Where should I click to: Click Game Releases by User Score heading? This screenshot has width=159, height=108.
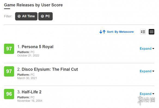[x=33, y=5]
